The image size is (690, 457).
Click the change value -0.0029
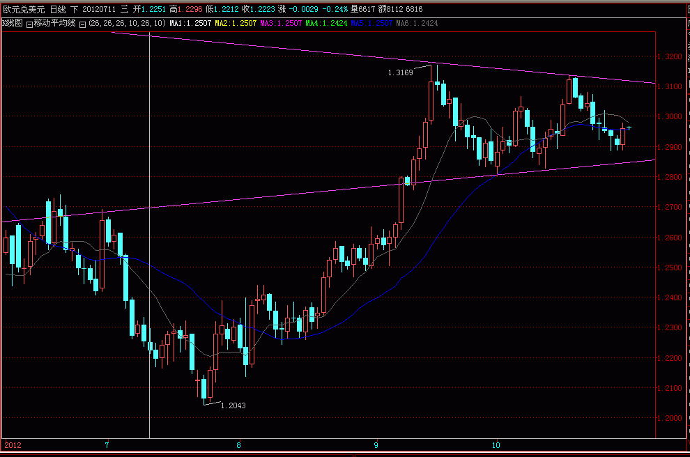point(304,9)
